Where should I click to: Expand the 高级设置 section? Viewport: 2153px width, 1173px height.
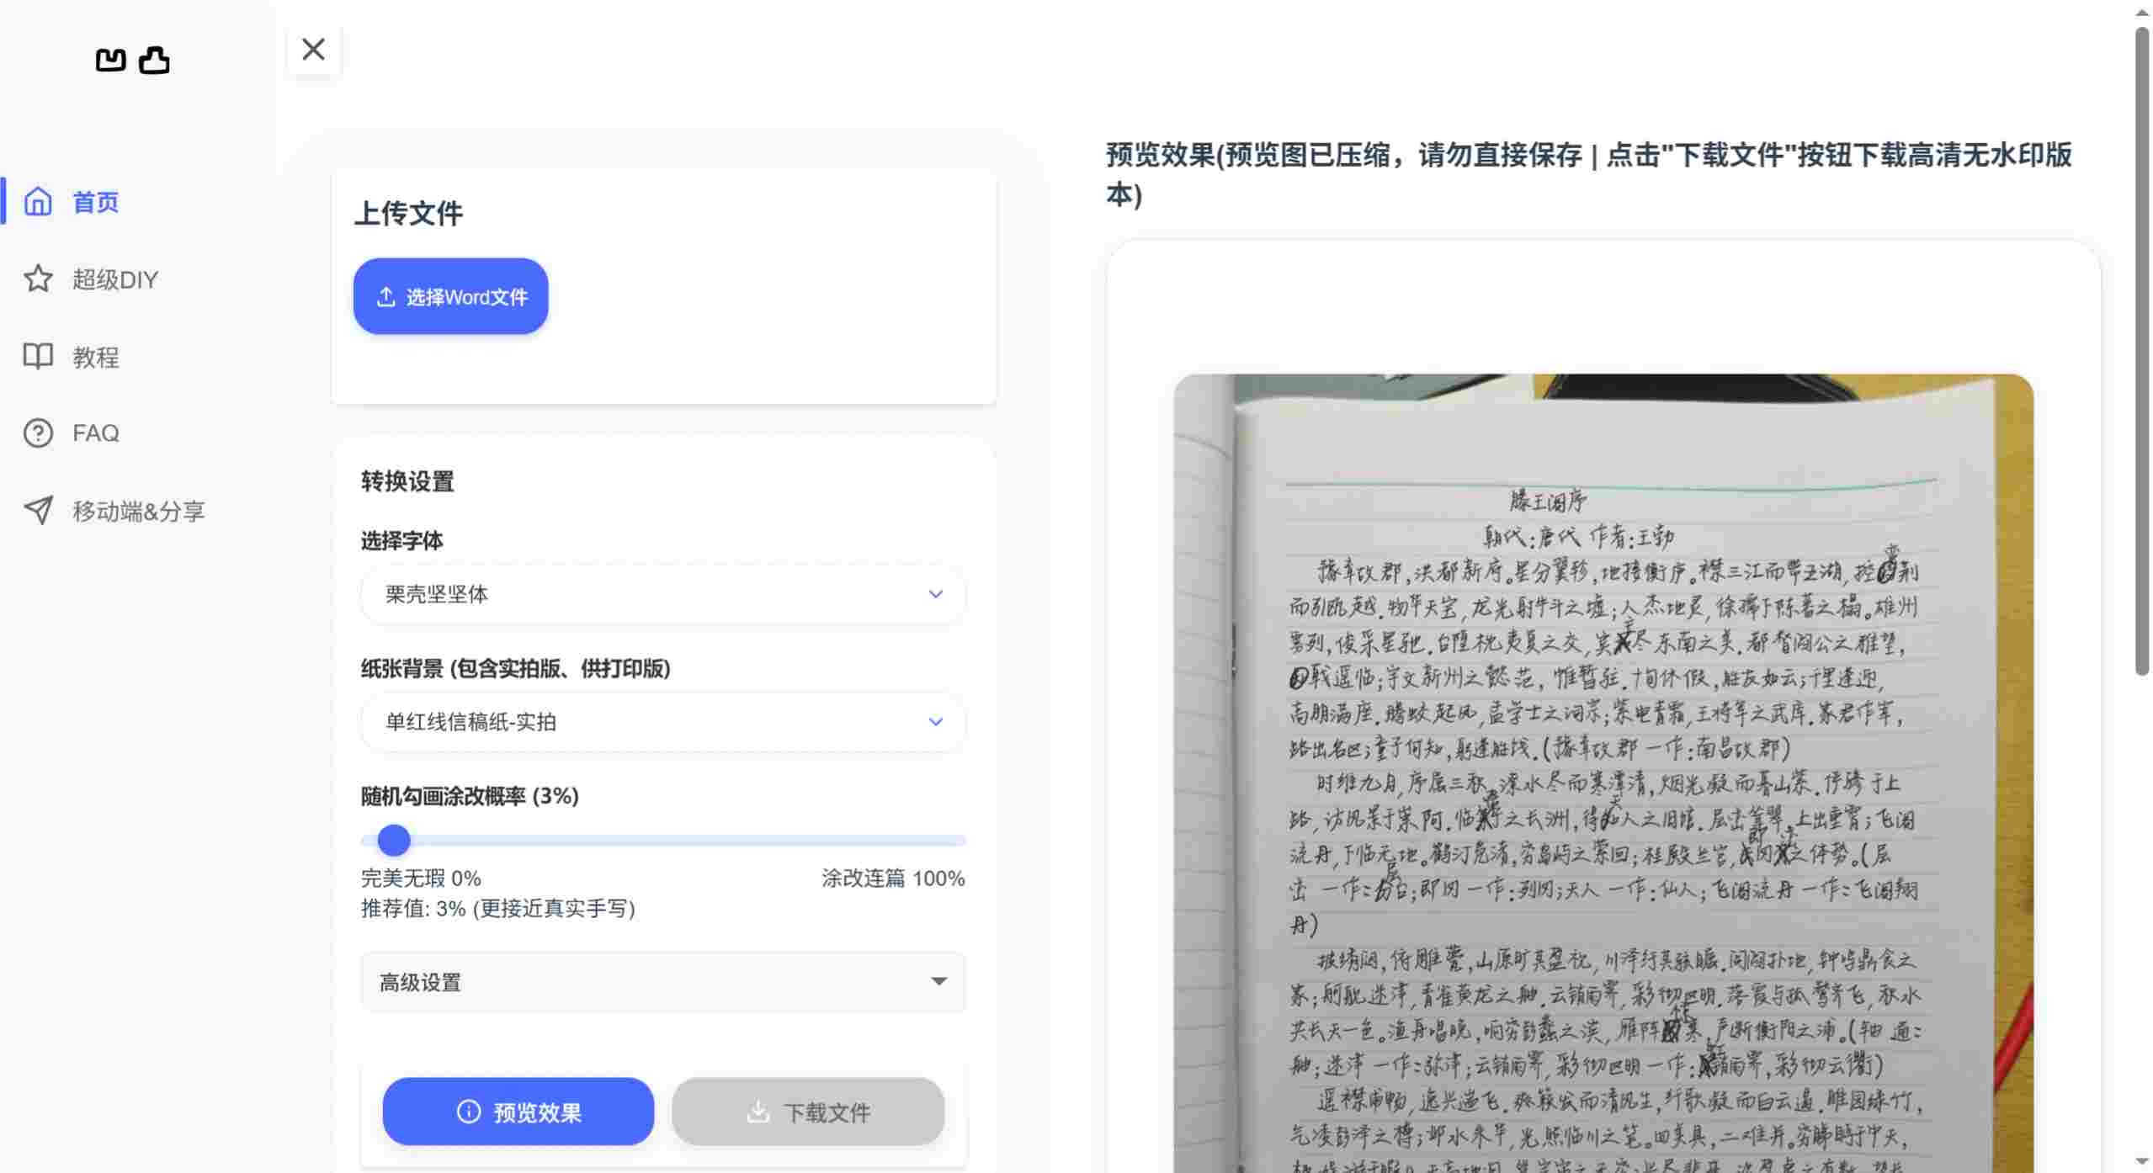coord(662,982)
